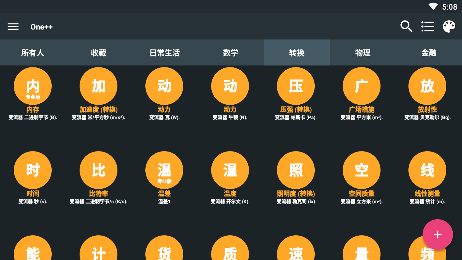Image resolution: width=462 pixels, height=260 pixels.
Task: Switch to the 金融 tab
Action: point(429,53)
